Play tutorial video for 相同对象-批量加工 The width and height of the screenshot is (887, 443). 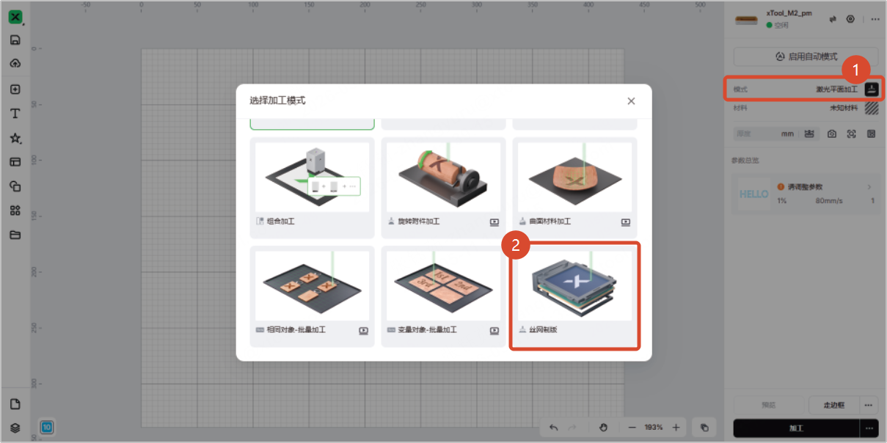[363, 330]
